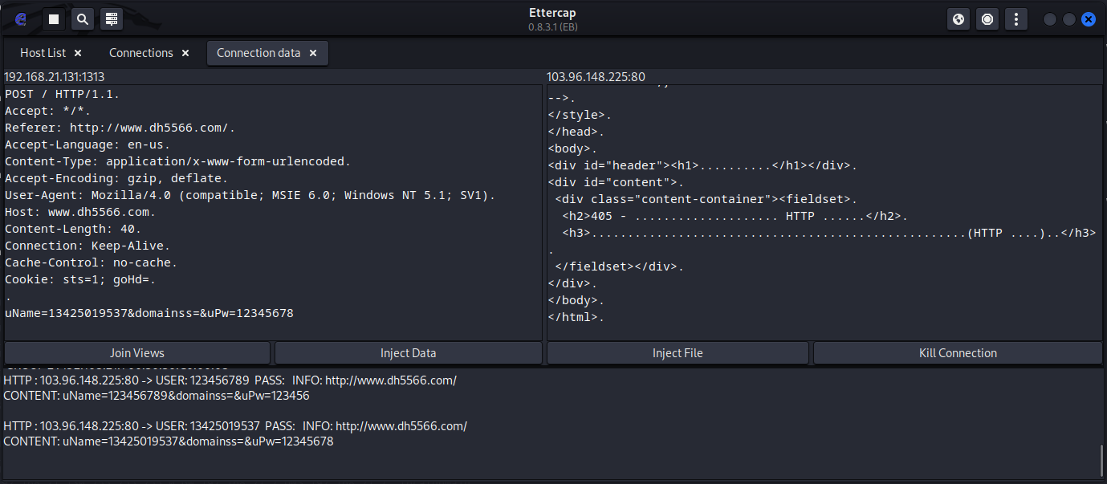
Task: Switch to the Connections tab
Action: [140, 53]
